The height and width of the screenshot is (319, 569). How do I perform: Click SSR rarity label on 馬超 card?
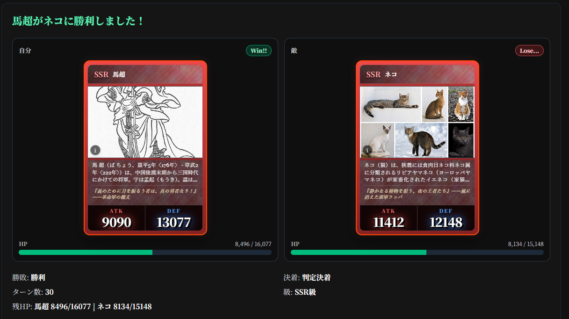101,74
